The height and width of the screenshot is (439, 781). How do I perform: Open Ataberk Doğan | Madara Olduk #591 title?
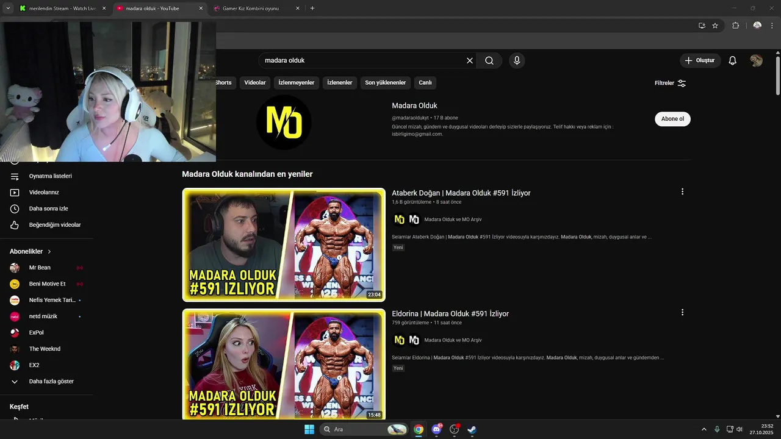coord(461,193)
